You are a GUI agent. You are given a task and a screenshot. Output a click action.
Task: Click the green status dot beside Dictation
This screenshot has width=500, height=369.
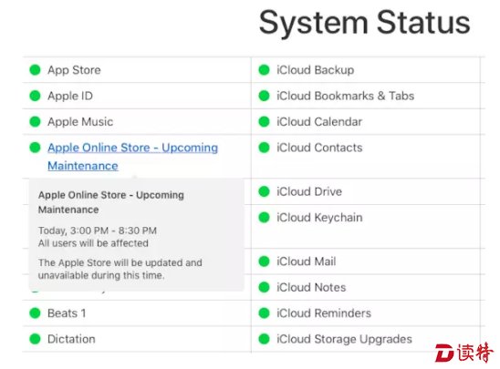(35, 339)
